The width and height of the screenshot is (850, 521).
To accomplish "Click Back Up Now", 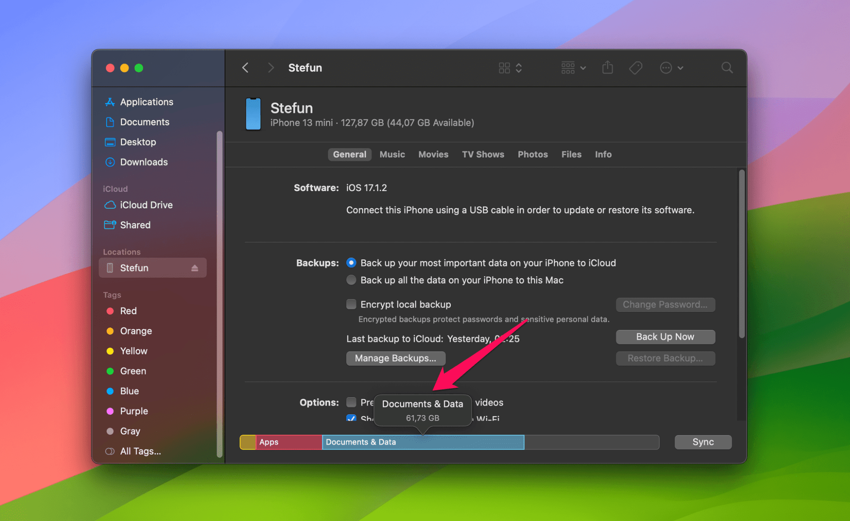I will tap(665, 336).
